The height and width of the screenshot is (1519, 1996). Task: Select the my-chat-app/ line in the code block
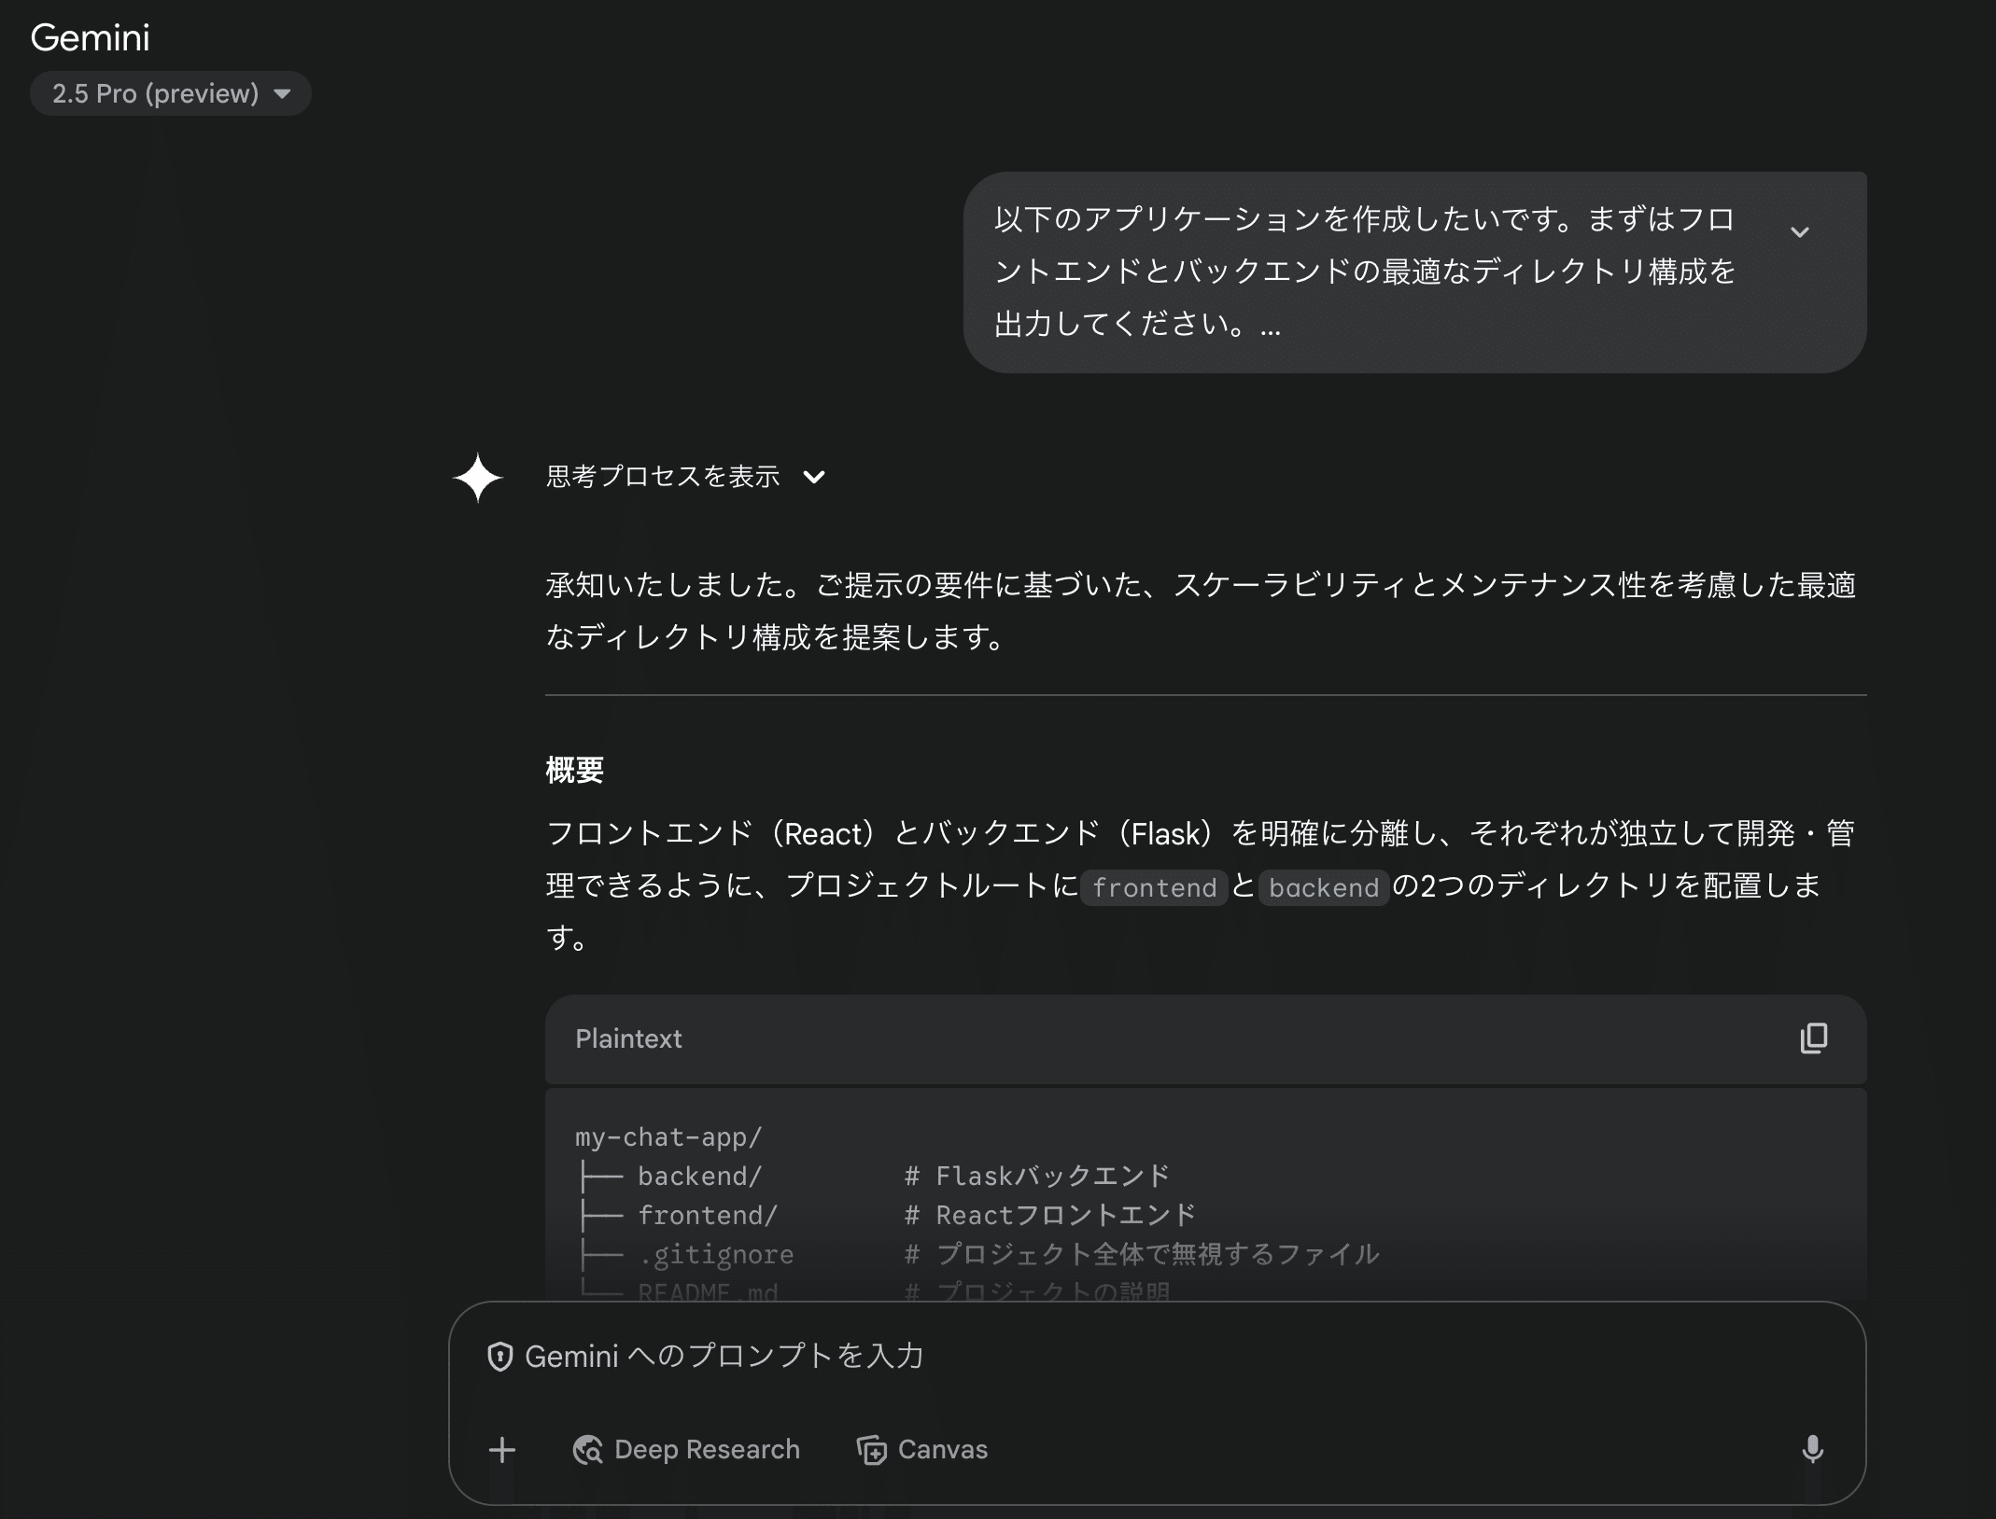pyautogui.click(x=668, y=1136)
